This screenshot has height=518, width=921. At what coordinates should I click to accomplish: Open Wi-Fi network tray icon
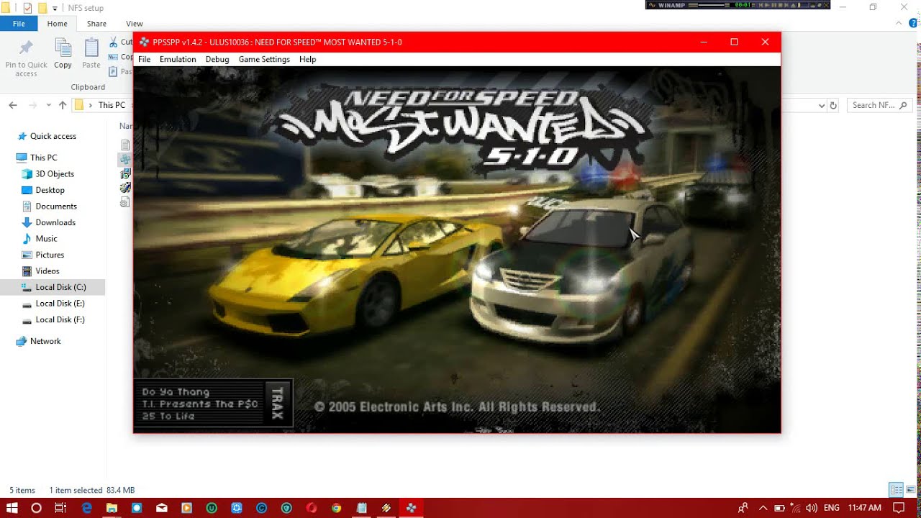796,508
